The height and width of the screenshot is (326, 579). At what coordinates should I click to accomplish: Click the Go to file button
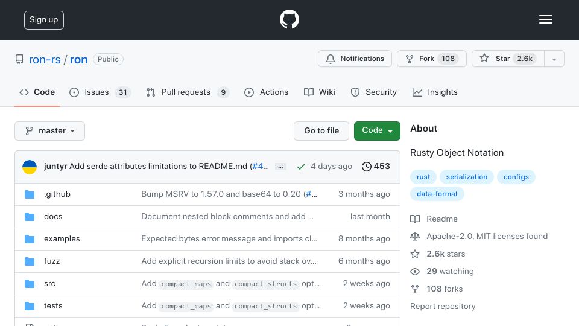click(321, 131)
